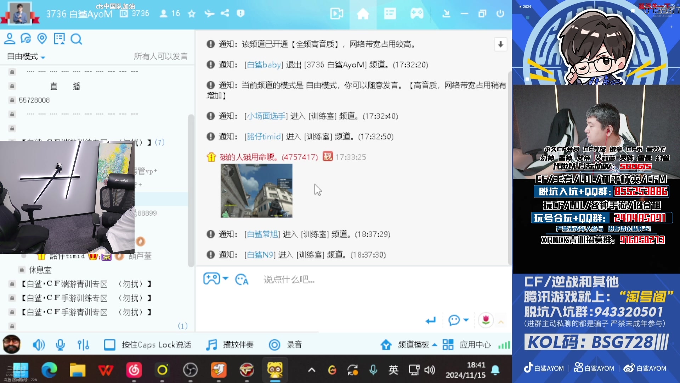Image resolution: width=680 pixels, height=383 pixels.
Task: Click the 白鲨baby user link
Action: click(x=264, y=65)
